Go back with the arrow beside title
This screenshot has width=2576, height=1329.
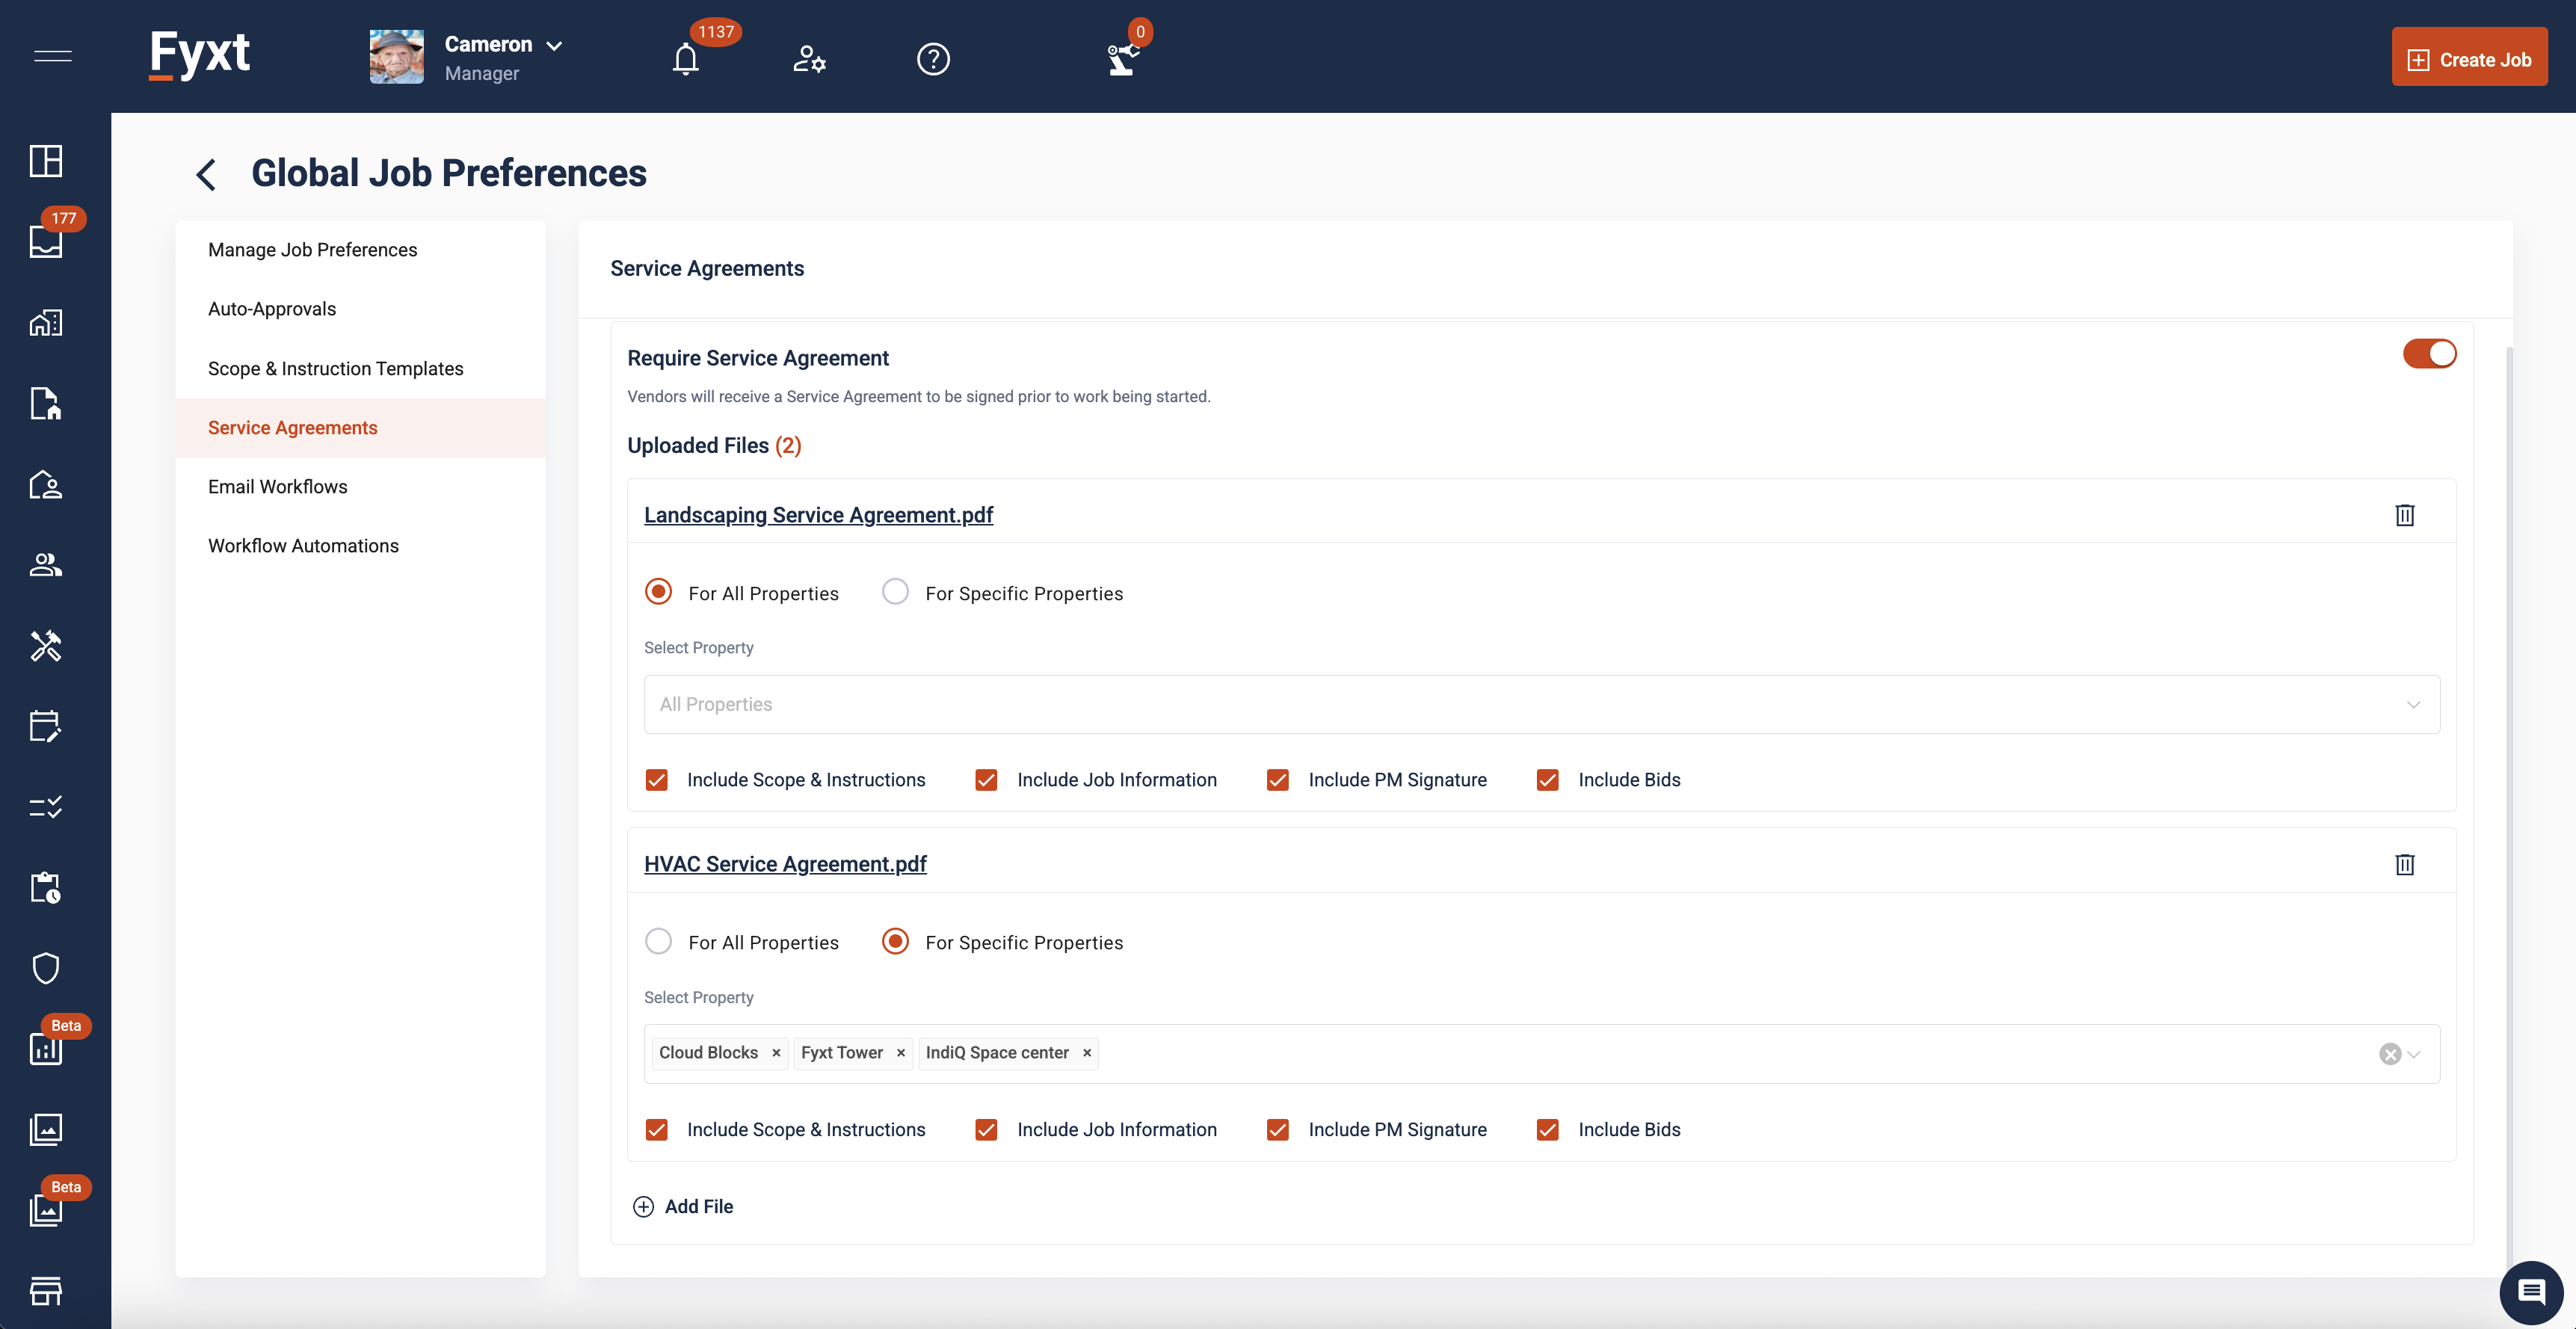[x=206, y=174]
